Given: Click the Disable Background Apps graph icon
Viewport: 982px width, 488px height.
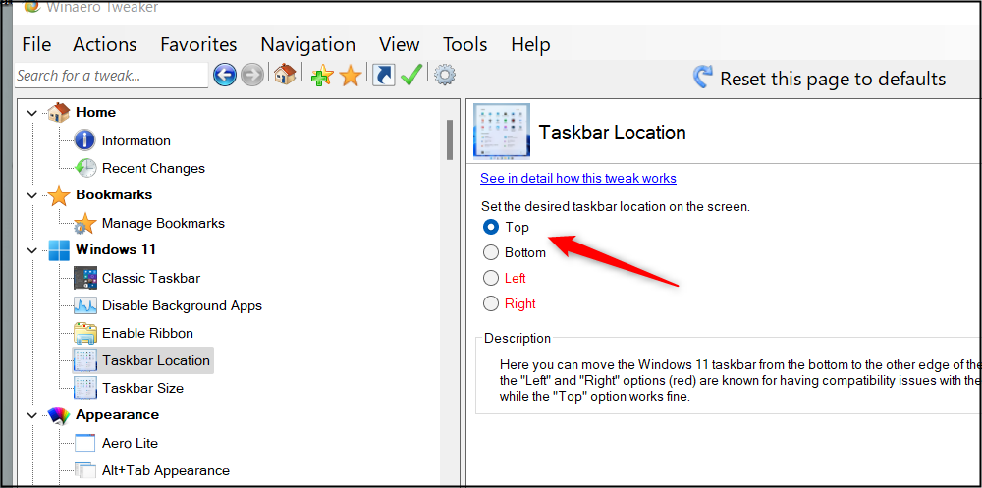Looking at the screenshot, I should (x=85, y=305).
